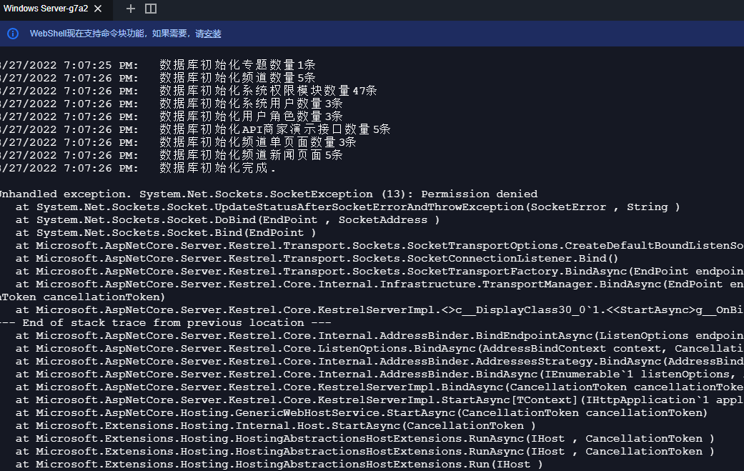This screenshot has width=744, height=471.
Task: Switch to the Windows Server-g7a2 tab
Action: coord(46,9)
